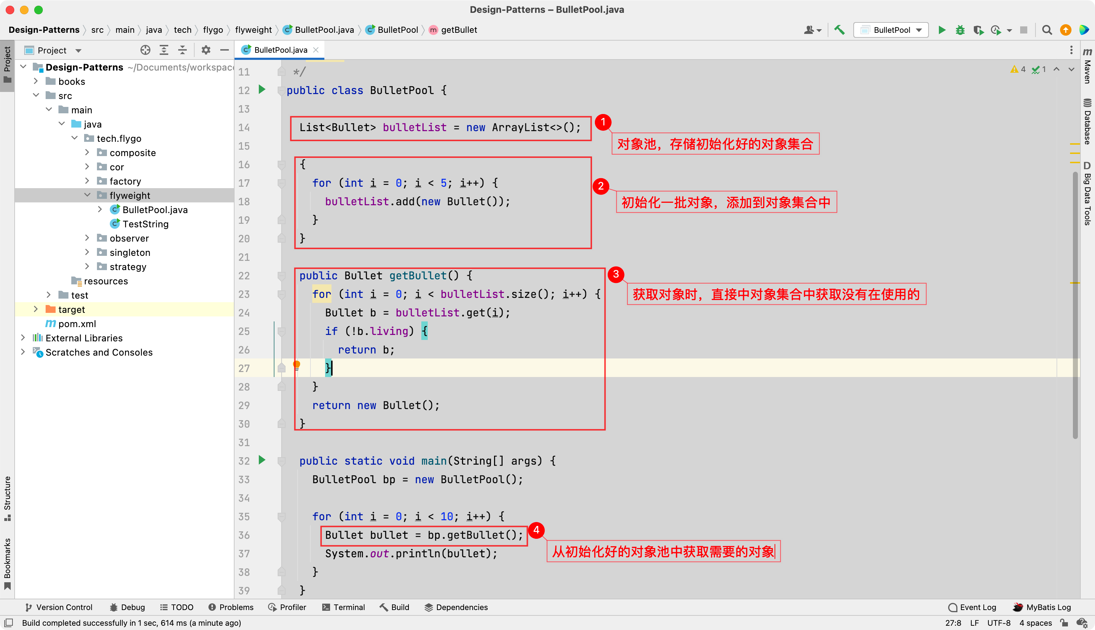Open the Terminal tool tab
Screen dimensions: 1095x630
(x=344, y=607)
